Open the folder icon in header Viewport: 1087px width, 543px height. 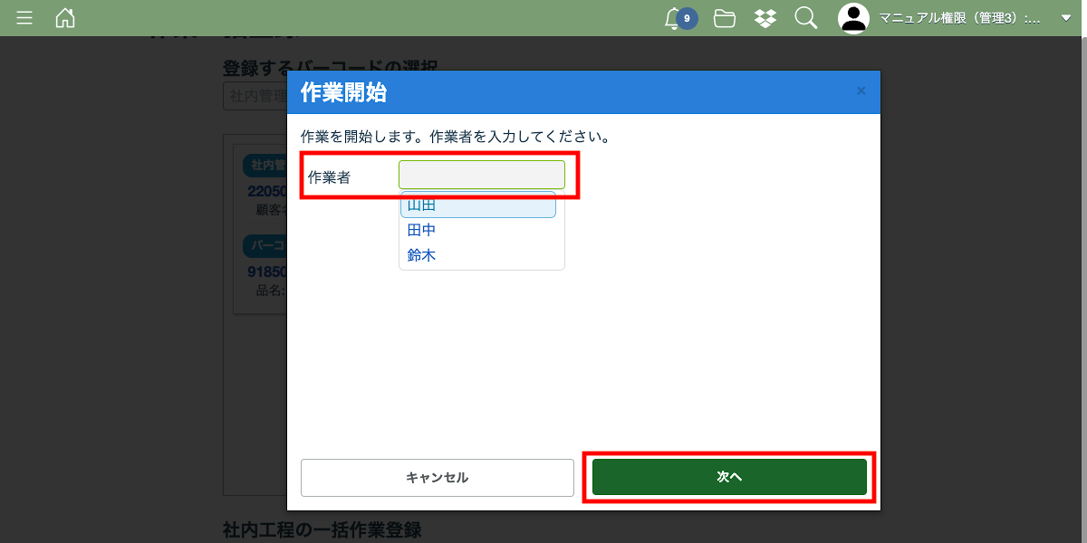pyautogui.click(x=724, y=18)
